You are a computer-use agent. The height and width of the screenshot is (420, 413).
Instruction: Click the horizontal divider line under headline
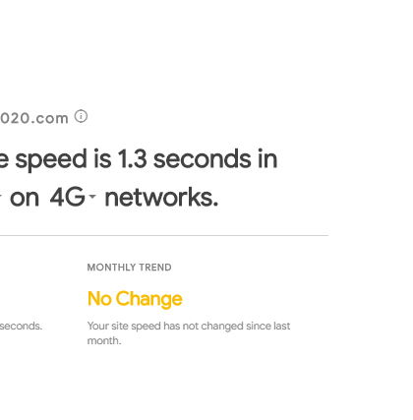click(x=164, y=235)
